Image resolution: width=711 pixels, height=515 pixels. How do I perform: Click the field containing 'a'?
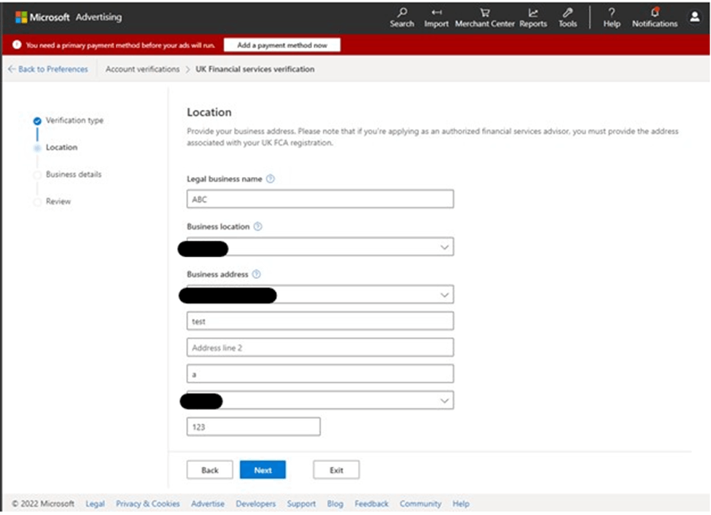pos(319,374)
